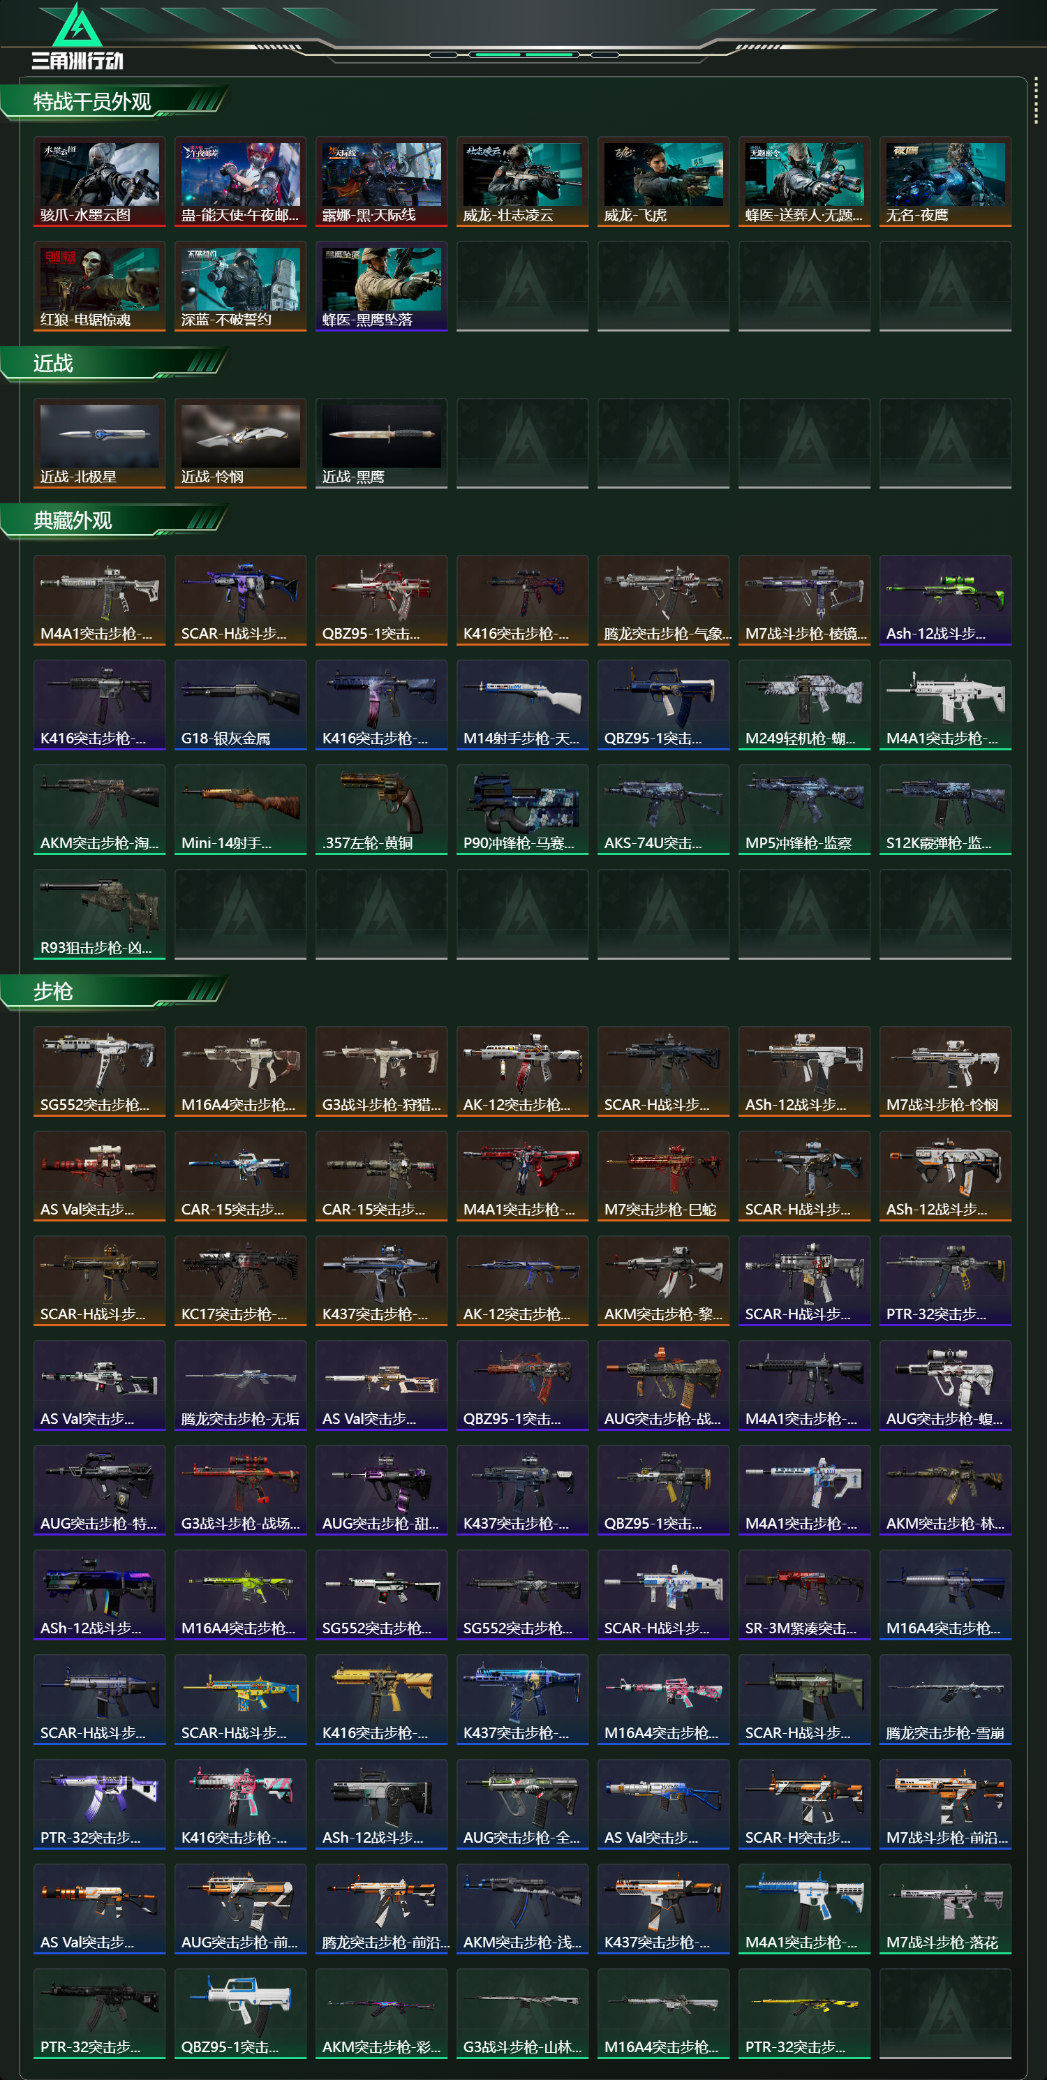Choose the M7战斗步枪-落花 skin

(x=945, y=1909)
